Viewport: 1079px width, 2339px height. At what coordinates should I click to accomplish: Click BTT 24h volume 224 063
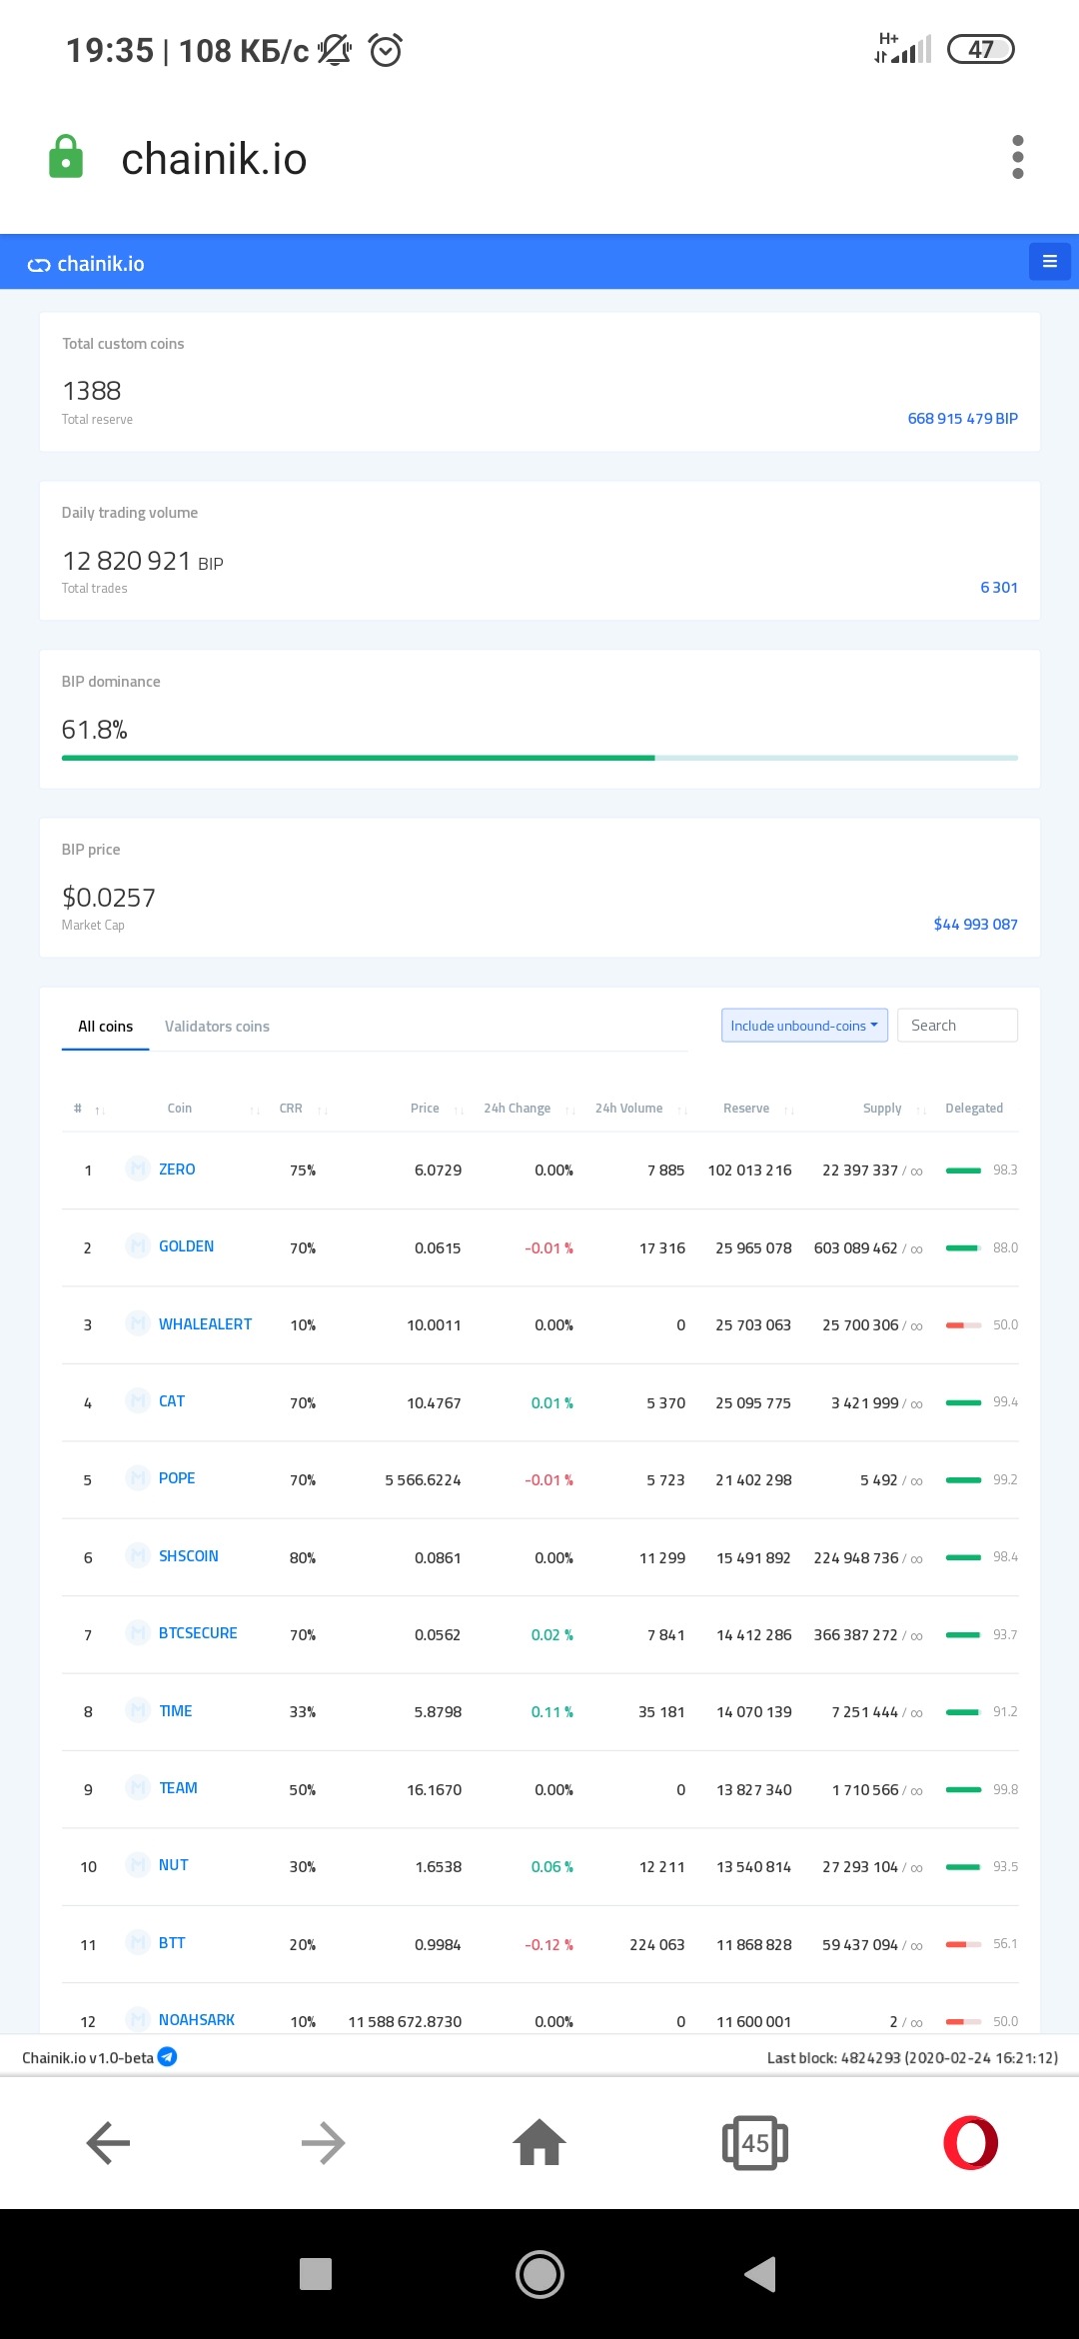[x=656, y=1945]
